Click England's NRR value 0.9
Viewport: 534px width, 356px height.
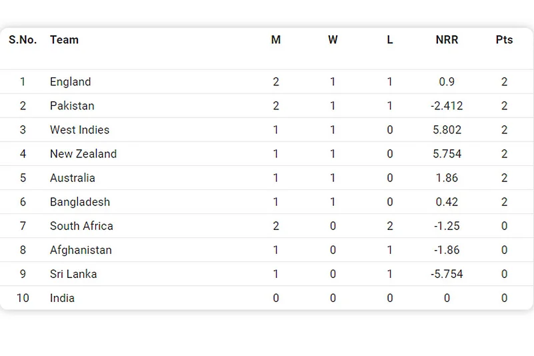[x=447, y=82]
